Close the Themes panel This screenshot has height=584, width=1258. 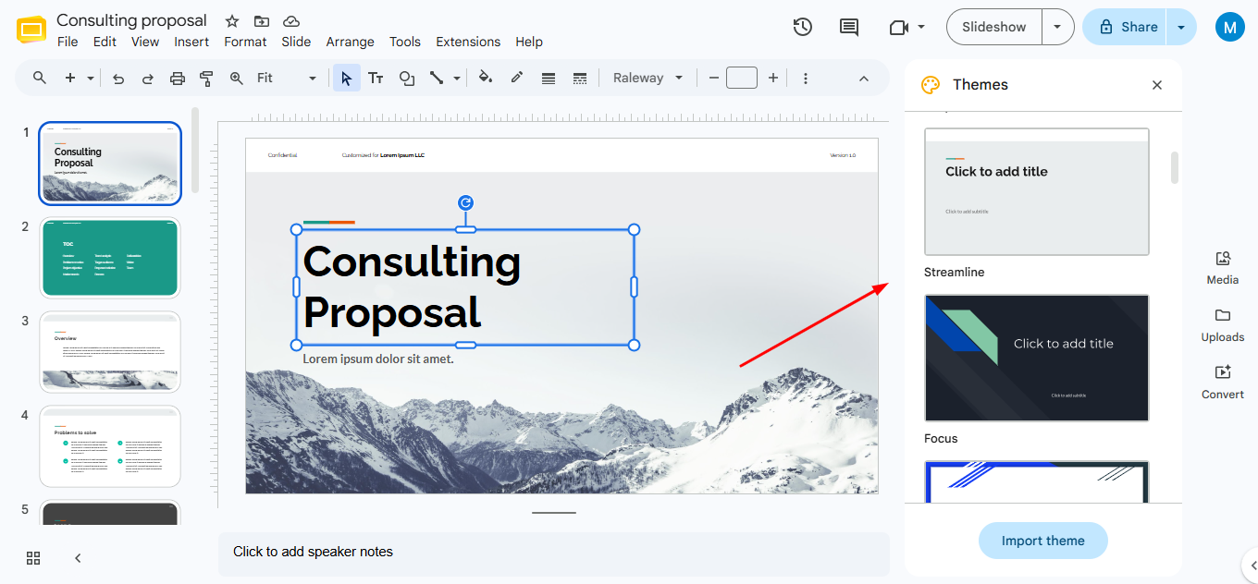[x=1157, y=85]
